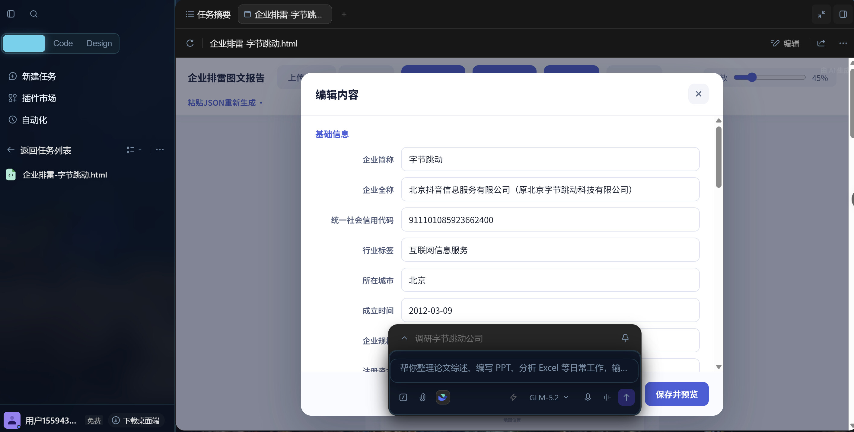Attach a file with the paperclip icon
Screen dimensions: 854x432
point(422,397)
